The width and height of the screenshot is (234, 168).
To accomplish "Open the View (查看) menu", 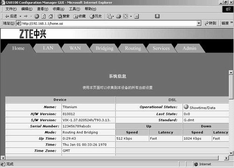I will (x=43, y=9).
